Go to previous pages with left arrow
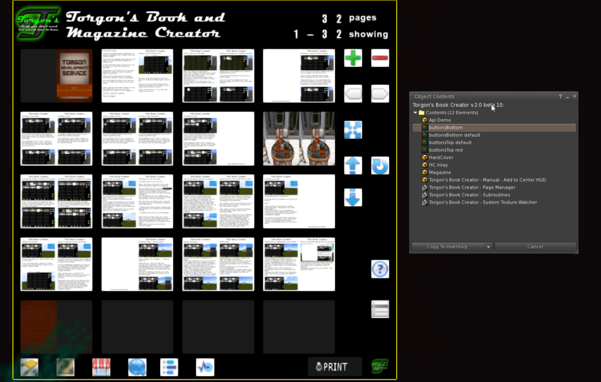 click(x=353, y=94)
